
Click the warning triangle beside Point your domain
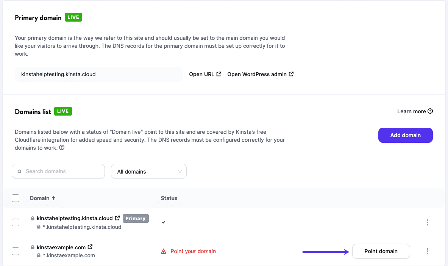(163, 251)
